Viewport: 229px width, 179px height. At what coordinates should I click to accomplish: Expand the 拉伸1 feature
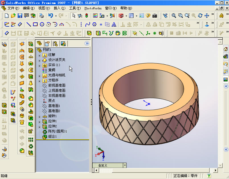coord(39,122)
